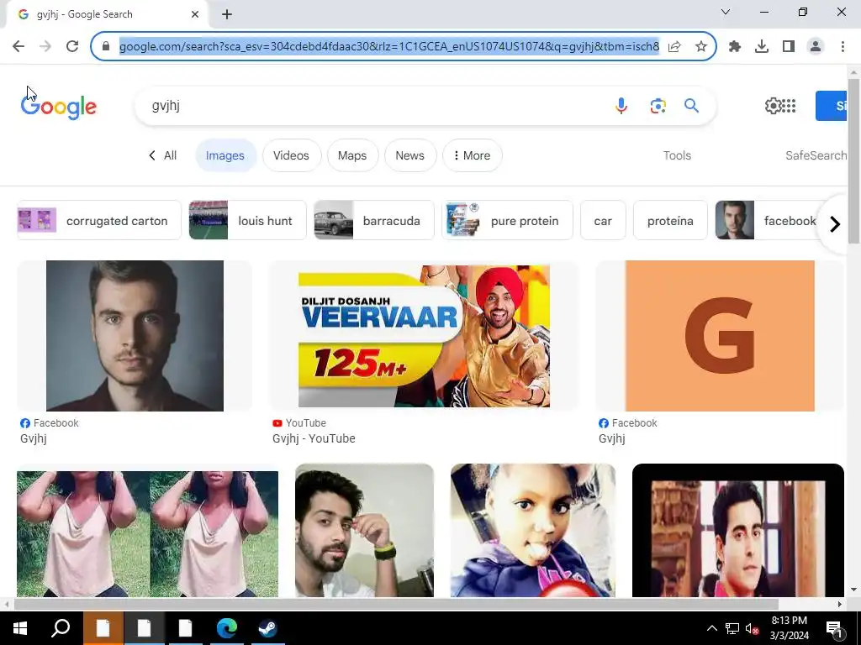The height and width of the screenshot is (645, 861).
Task: Select the URL address bar
Action: click(x=389, y=46)
